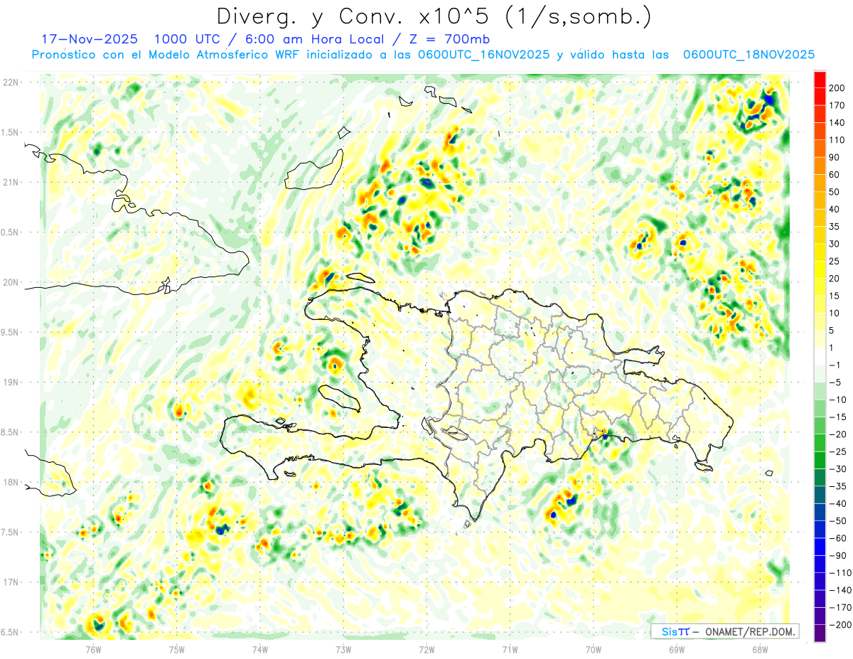Click the positive '25' colorbar value
Screen dimensions: 853x659
point(835,261)
